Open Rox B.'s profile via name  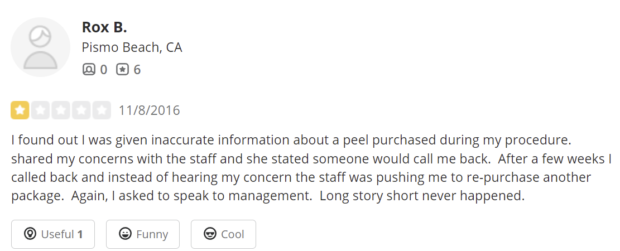104,27
